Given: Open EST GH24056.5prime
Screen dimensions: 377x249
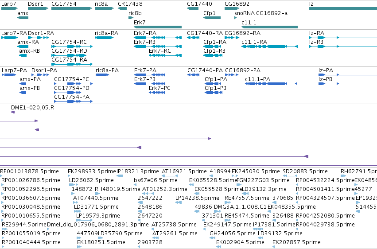Looking at the screenshot, I should point(233,233).
